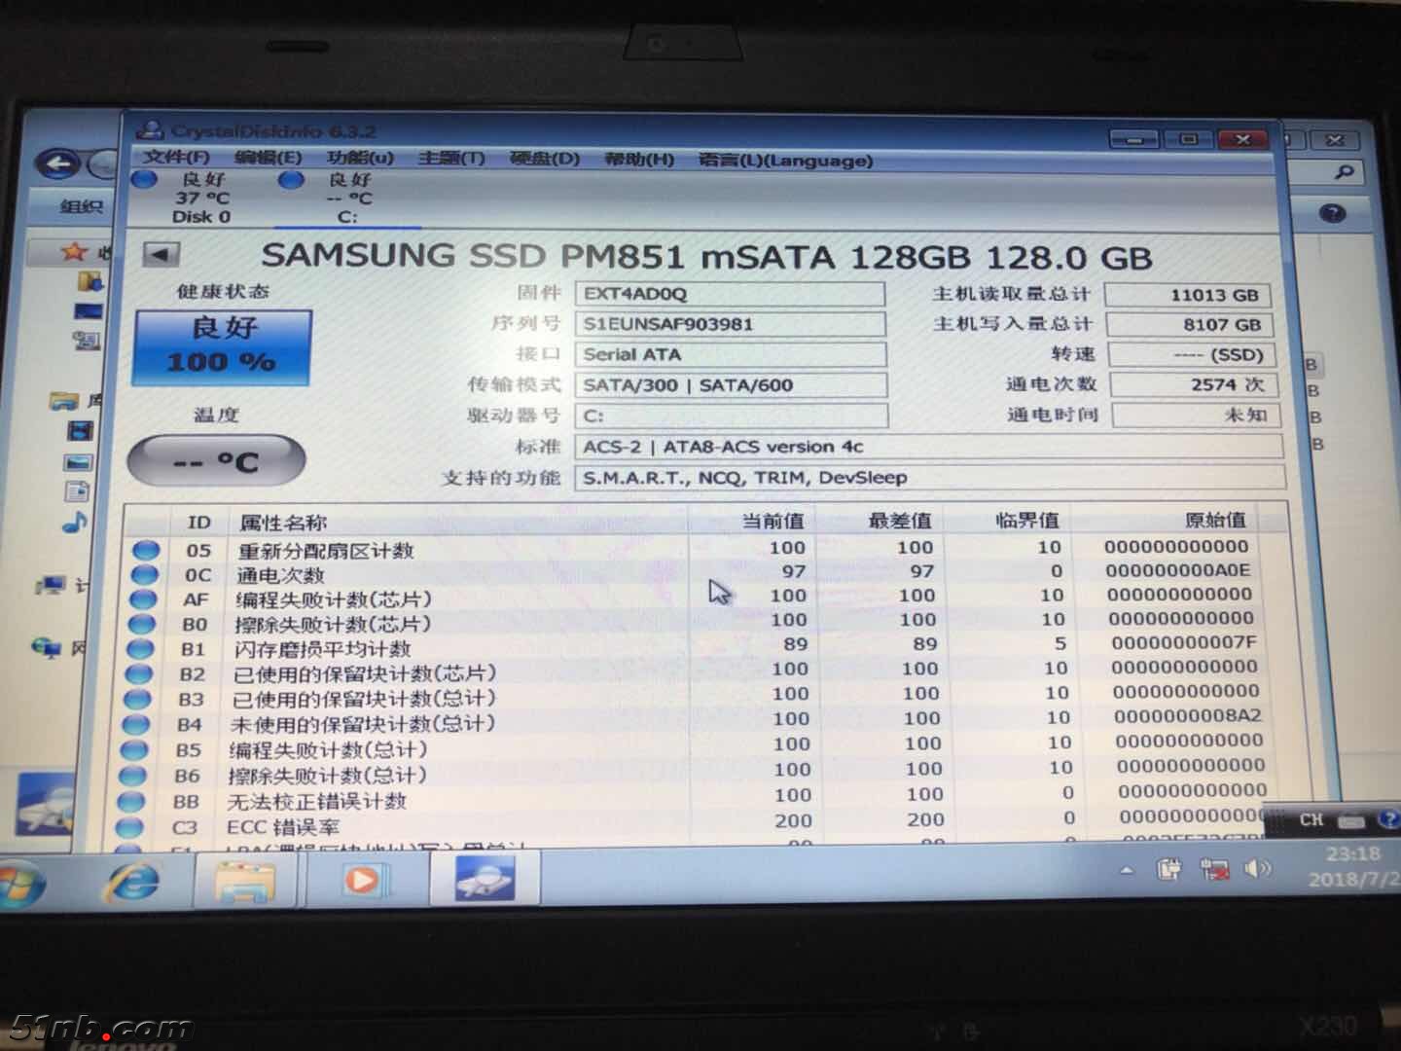Click status circle for row 05 重新分配扇区计数

pyautogui.click(x=145, y=551)
